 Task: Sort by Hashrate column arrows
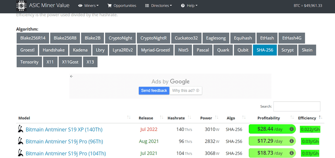[x=190, y=117]
